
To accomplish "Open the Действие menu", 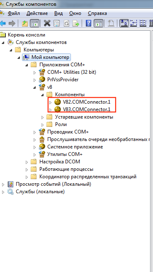I will click(37, 13).
